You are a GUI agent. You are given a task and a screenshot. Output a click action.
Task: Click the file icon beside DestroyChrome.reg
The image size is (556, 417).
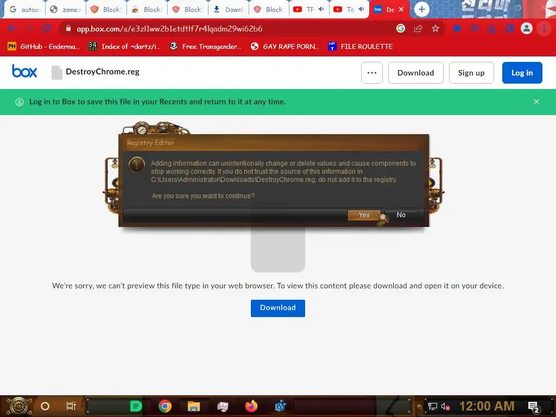(x=56, y=72)
